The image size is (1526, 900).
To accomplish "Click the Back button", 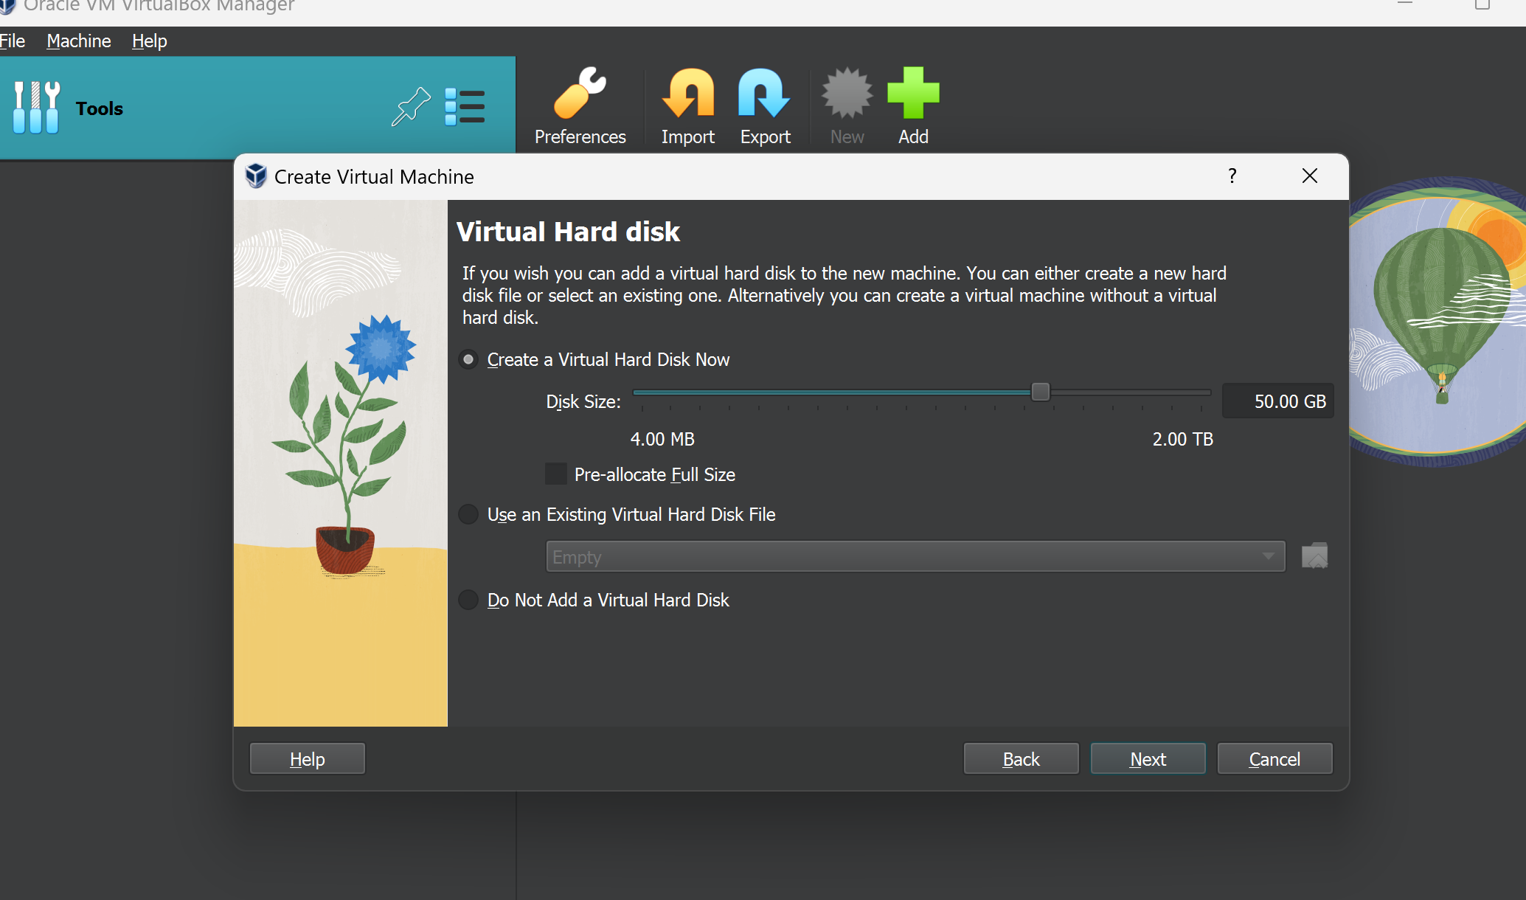I will pos(1021,759).
